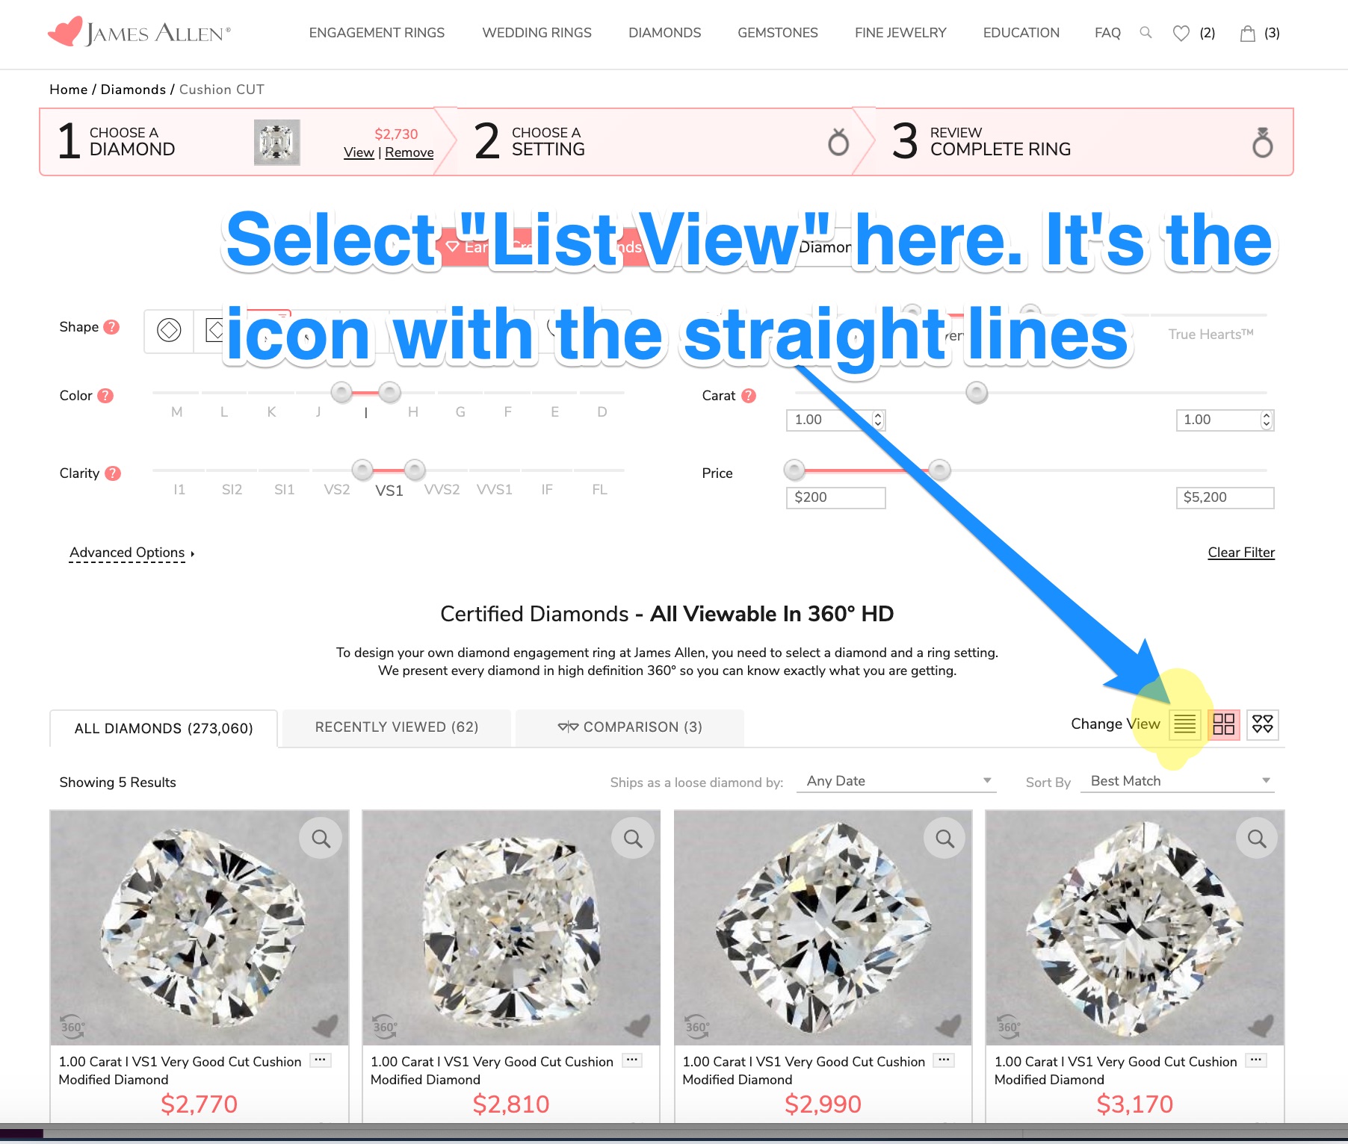Click the Carat slider handle
The width and height of the screenshot is (1348, 1144).
coord(977,392)
